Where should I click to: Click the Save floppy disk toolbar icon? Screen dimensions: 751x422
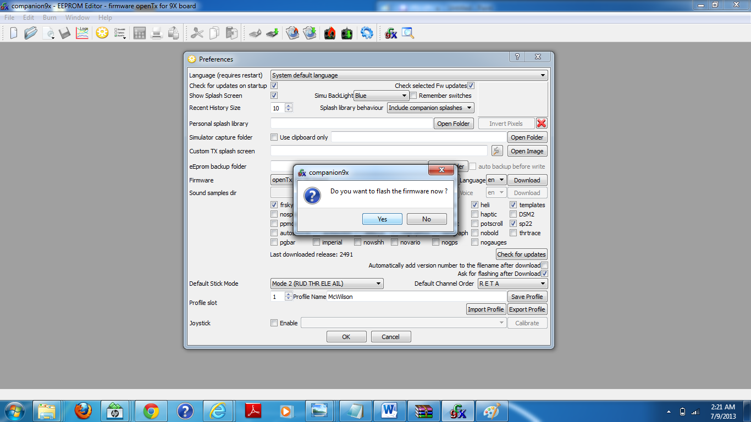tap(65, 33)
